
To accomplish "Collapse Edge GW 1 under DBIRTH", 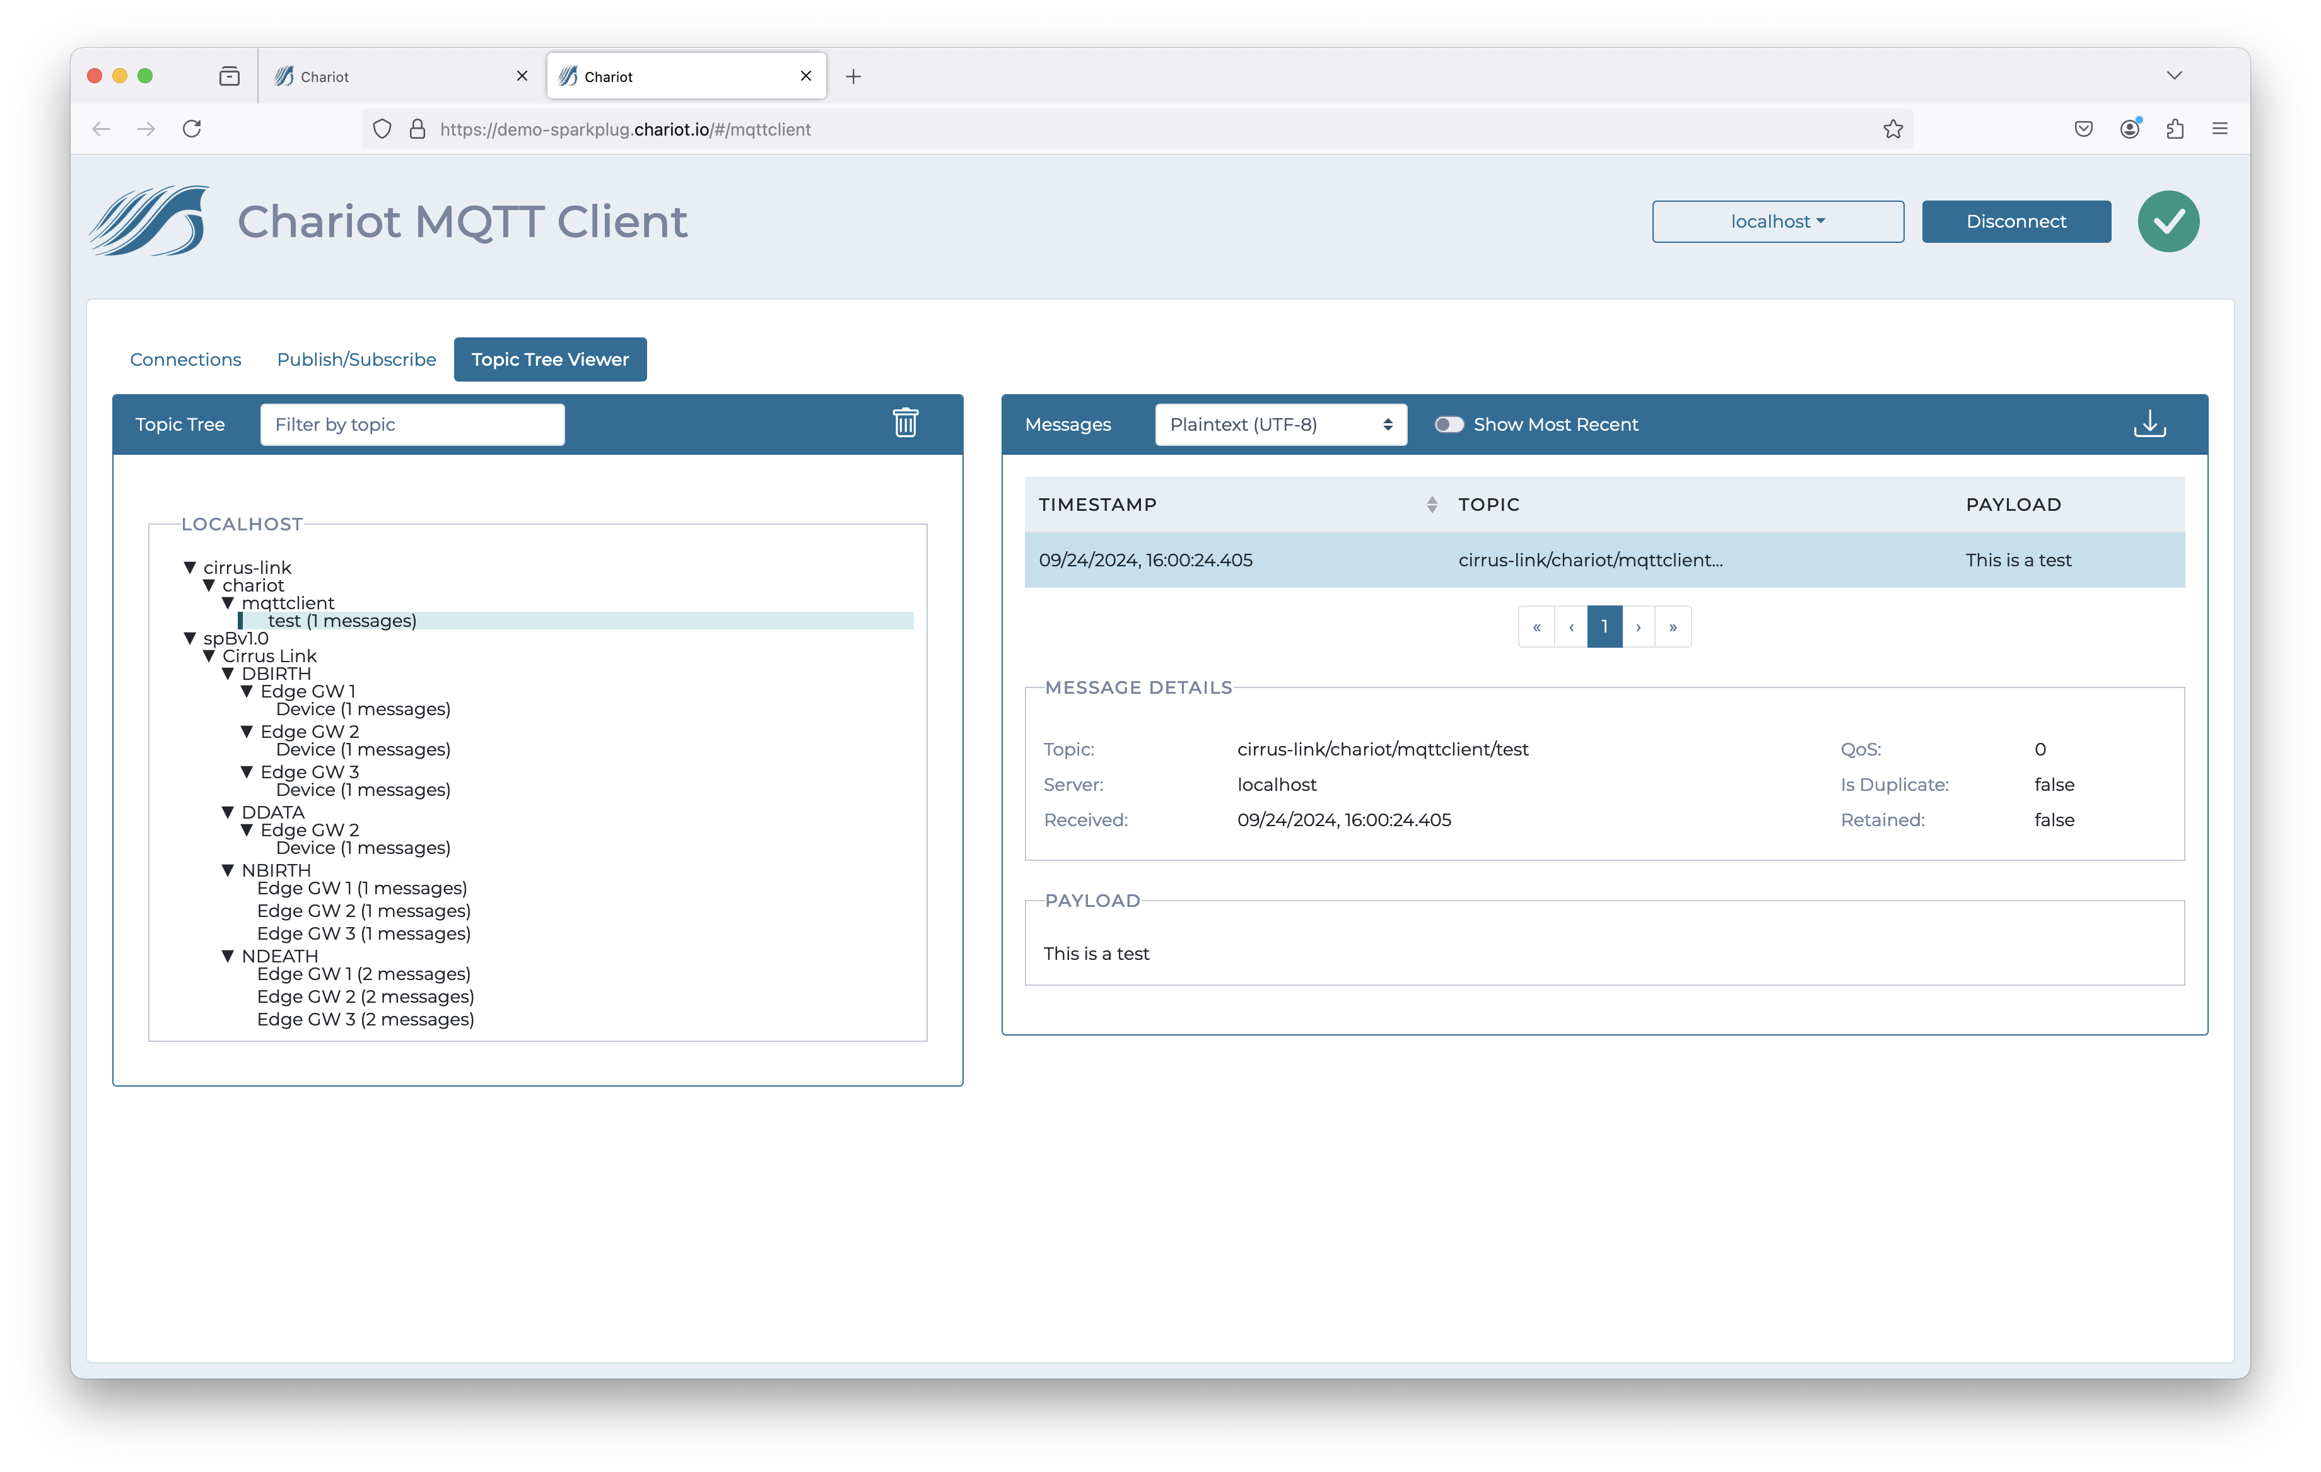I will (x=248, y=691).
